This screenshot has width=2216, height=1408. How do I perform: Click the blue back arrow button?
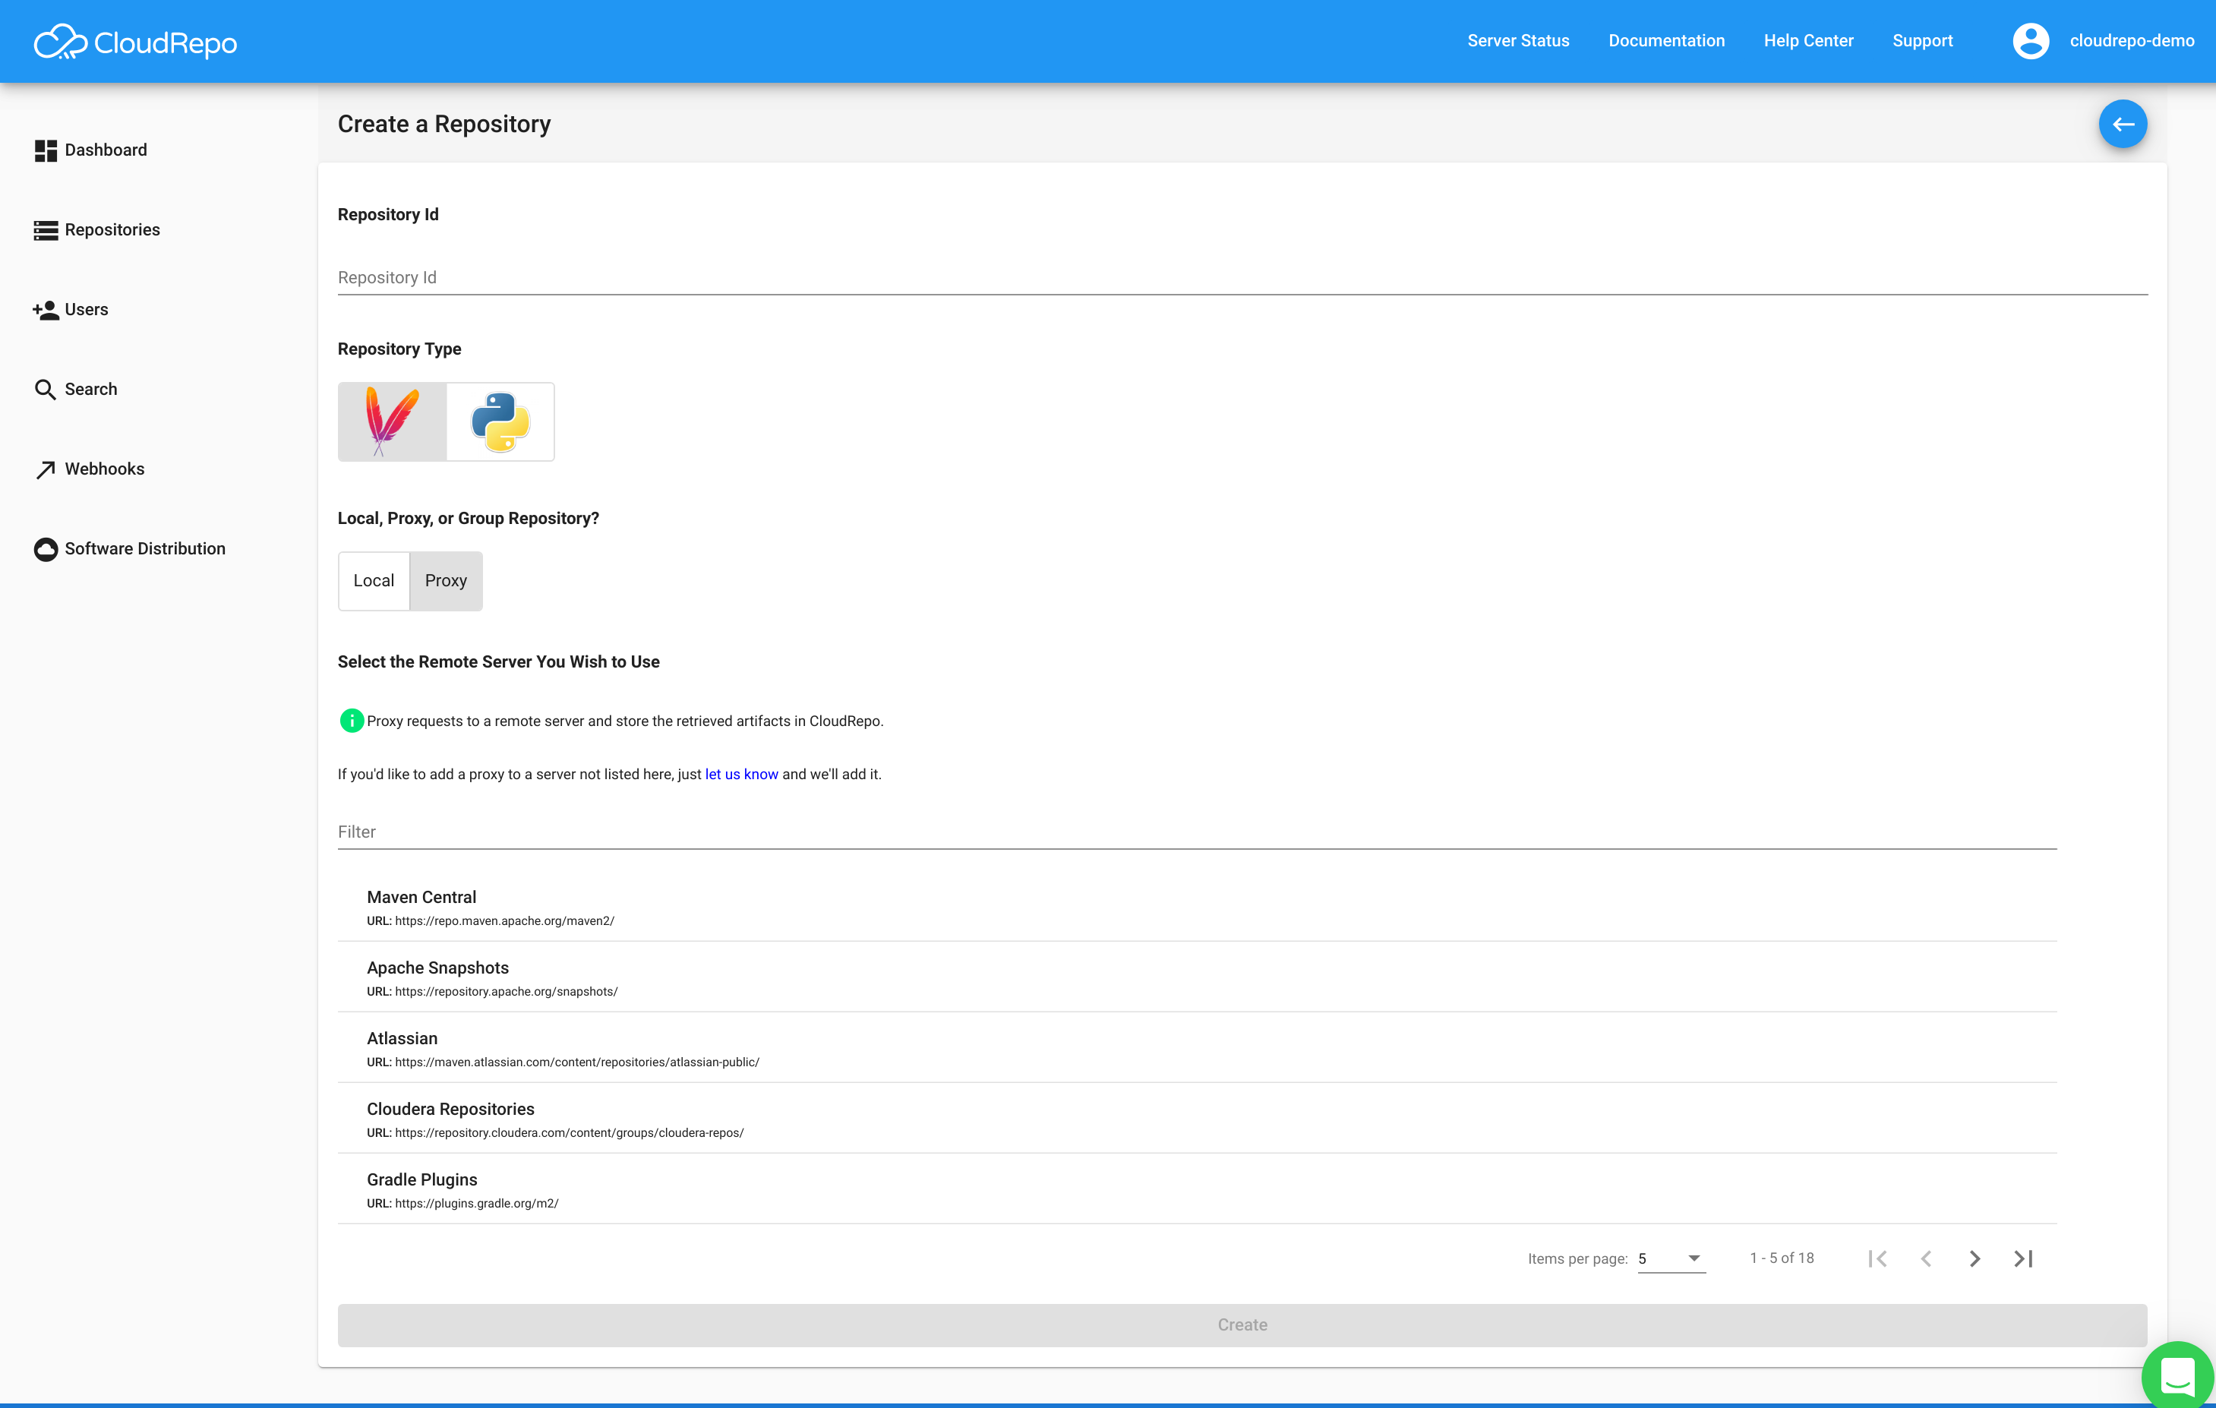coord(2123,125)
